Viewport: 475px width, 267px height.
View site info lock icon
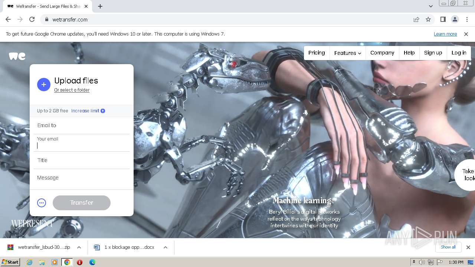pos(46,19)
